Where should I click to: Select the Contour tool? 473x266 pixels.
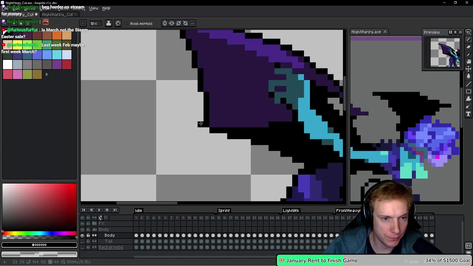[x=468, y=99]
